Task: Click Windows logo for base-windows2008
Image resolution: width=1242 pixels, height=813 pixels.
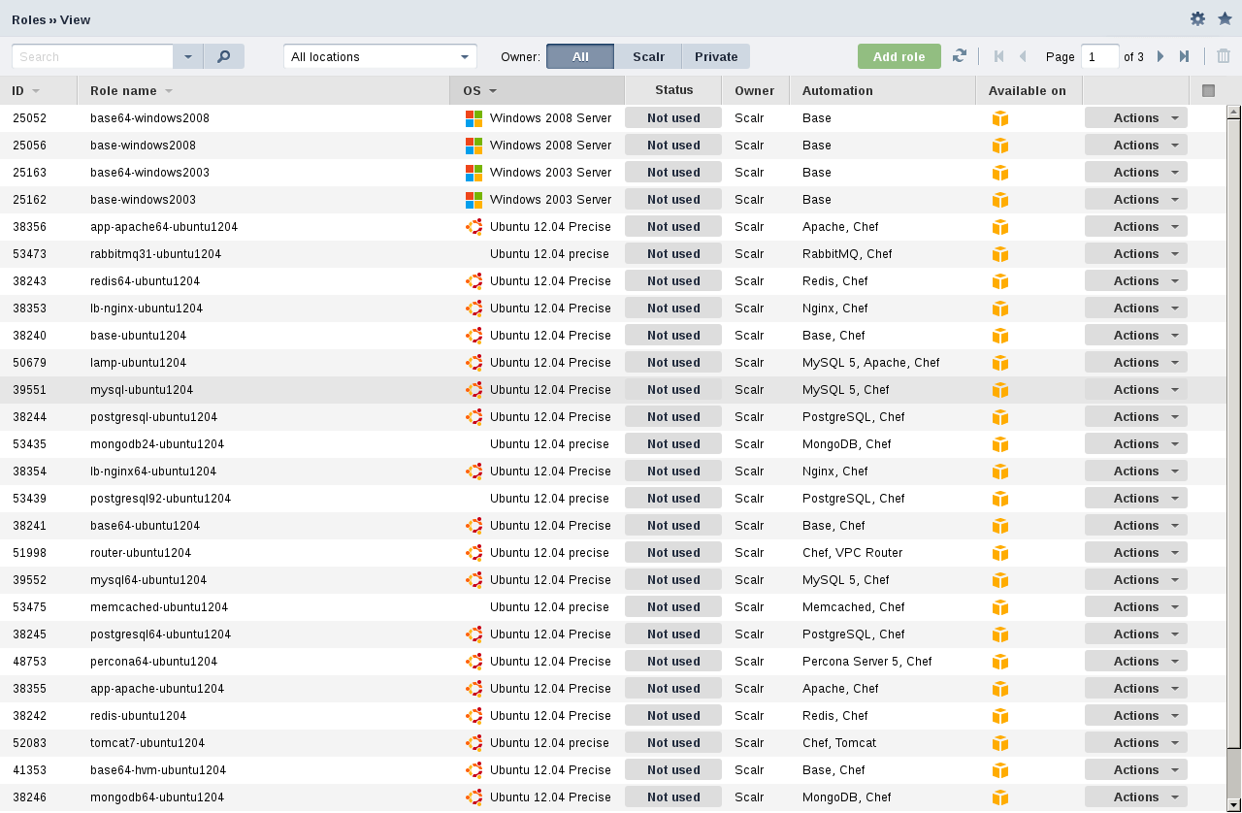Action: point(474,146)
